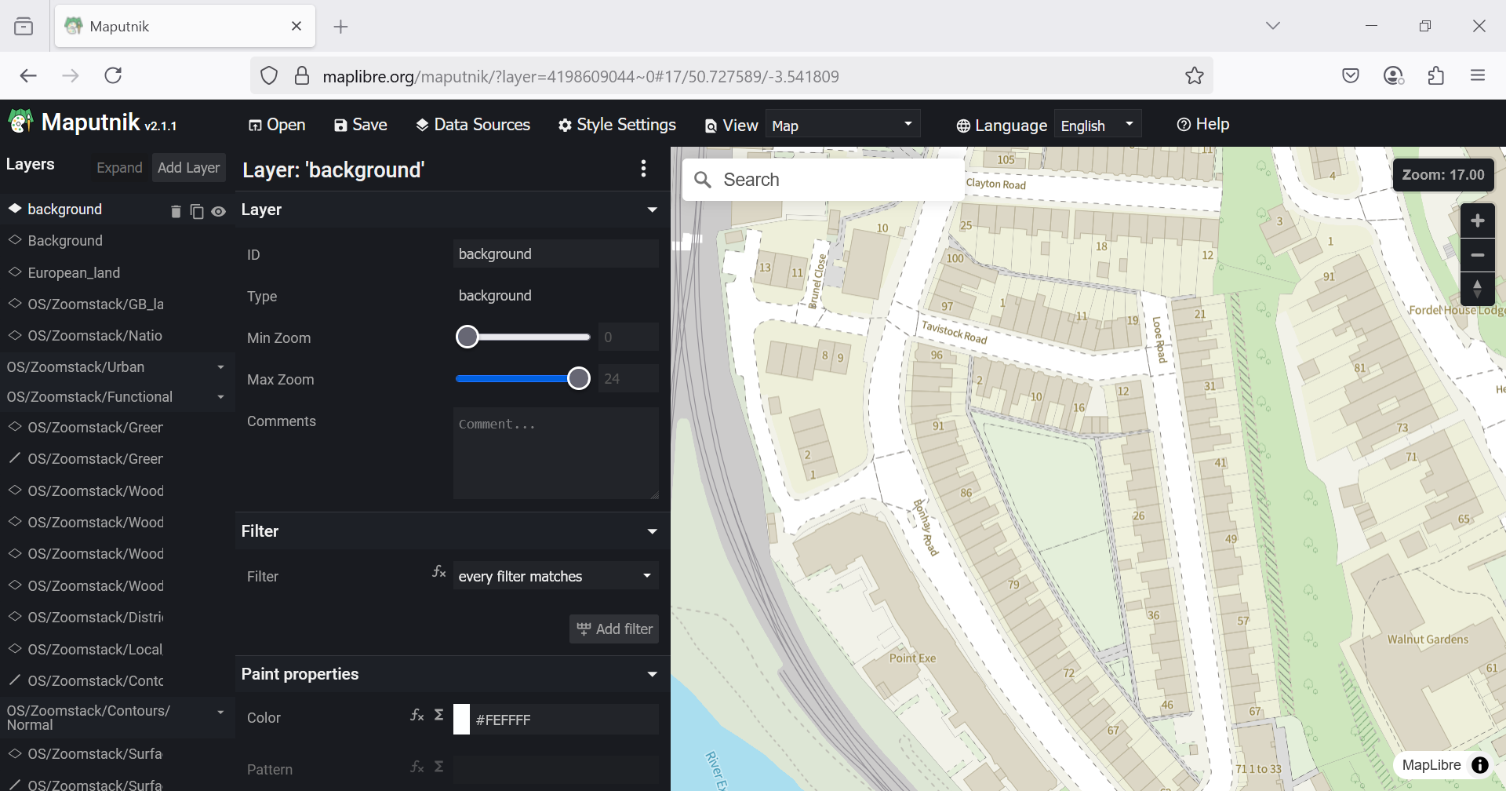Open the layer options three-dot menu
The image size is (1506, 791).
[x=643, y=169]
